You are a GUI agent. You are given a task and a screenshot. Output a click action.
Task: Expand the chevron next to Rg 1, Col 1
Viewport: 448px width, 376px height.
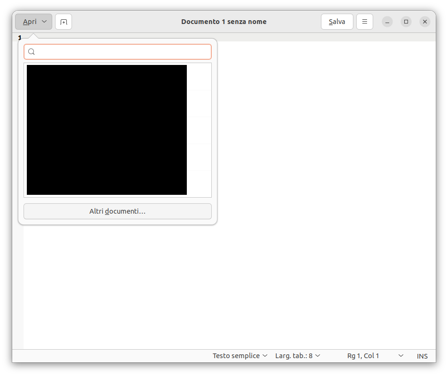401,356
